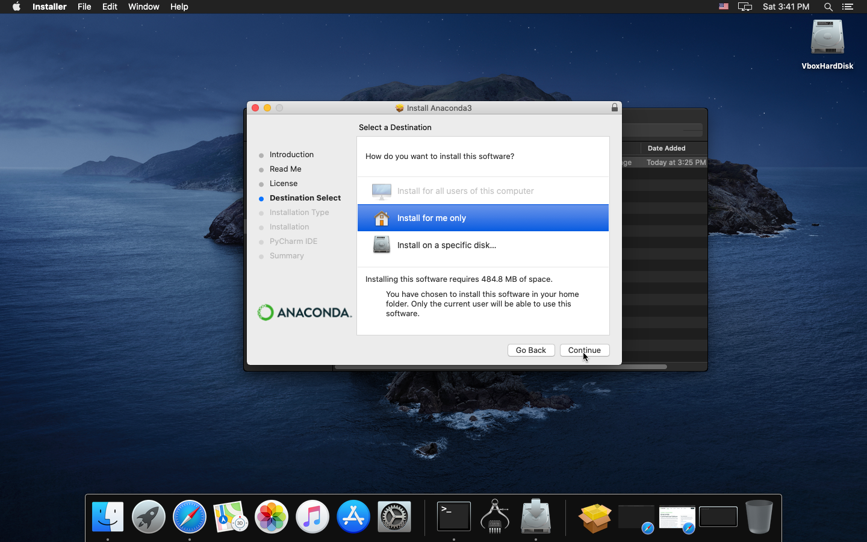Open the File menu
The width and height of the screenshot is (867, 542).
[84, 7]
